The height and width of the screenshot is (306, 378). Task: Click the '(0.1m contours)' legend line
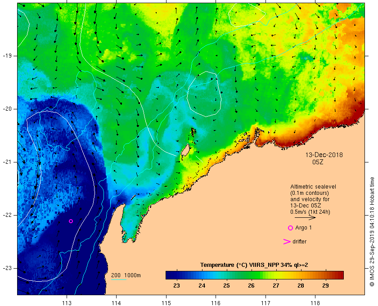pos(310,193)
